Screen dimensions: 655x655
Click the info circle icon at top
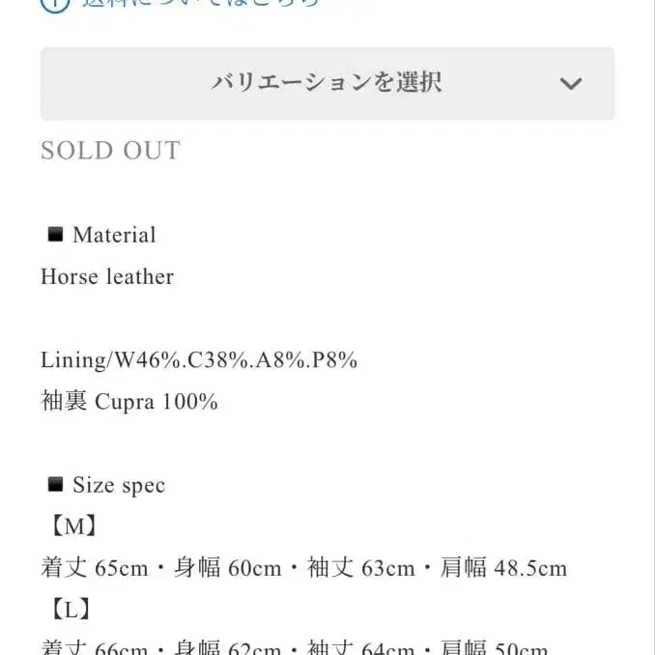click(x=56, y=3)
